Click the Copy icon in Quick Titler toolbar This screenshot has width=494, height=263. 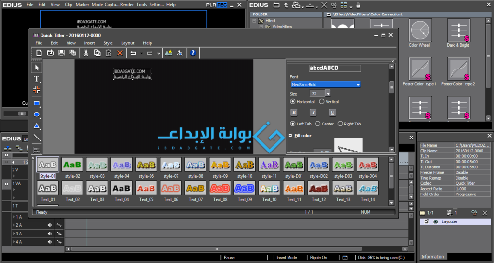click(97, 53)
